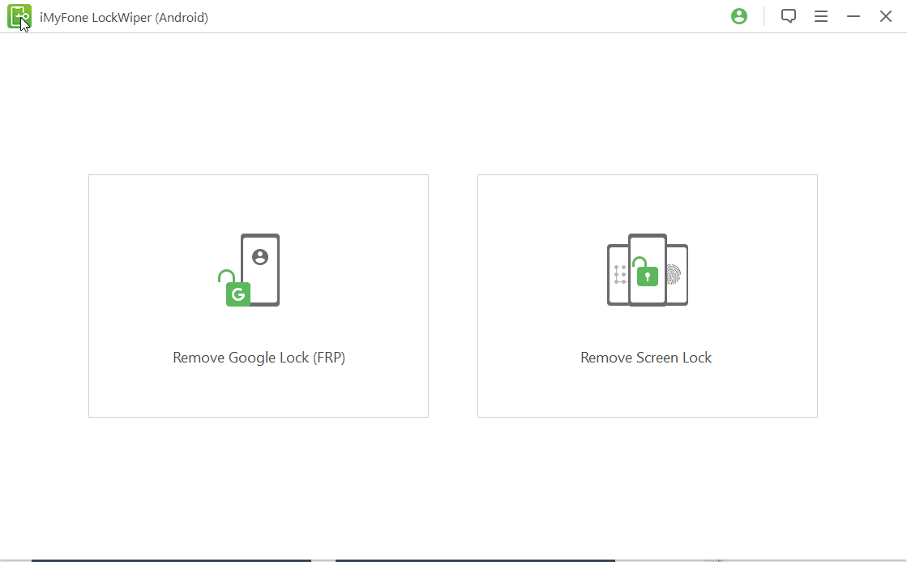Open the hamburger menu in title bar

(x=821, y=16)
